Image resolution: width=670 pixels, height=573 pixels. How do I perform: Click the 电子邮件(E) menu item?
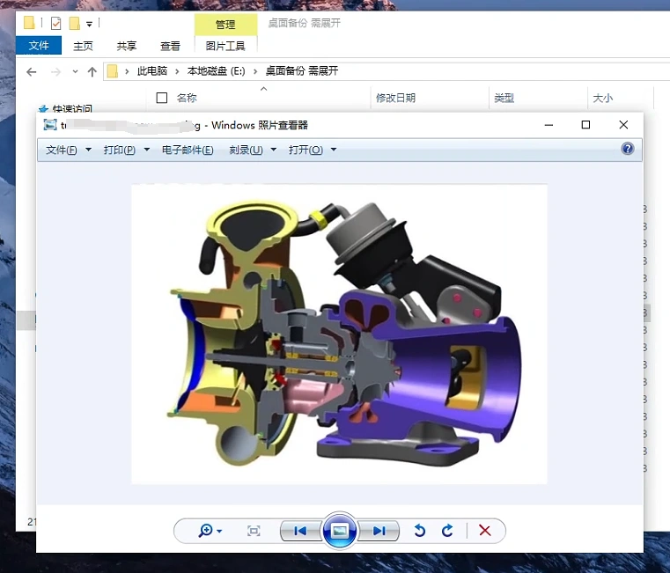pos(188,151)
